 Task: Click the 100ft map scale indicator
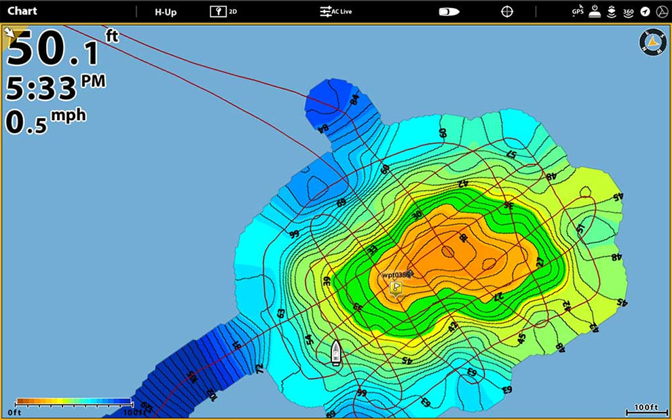pos(646,410)
